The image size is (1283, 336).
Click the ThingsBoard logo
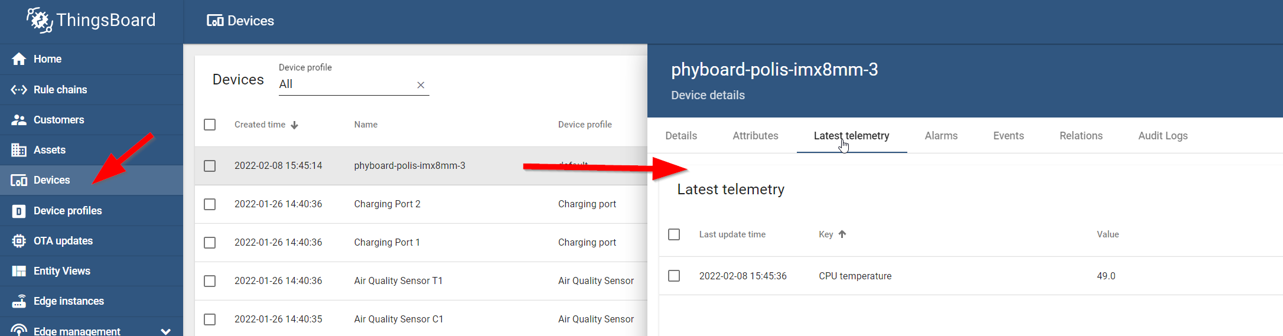(91, 21)
